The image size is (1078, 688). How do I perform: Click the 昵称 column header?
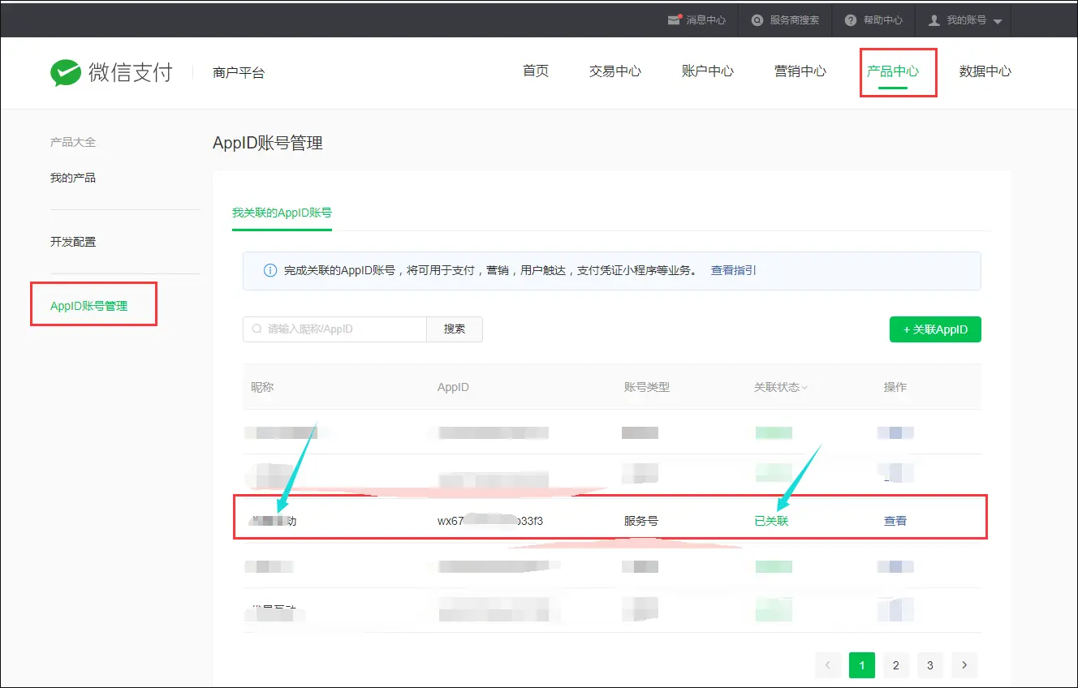(x=262, y=387)
